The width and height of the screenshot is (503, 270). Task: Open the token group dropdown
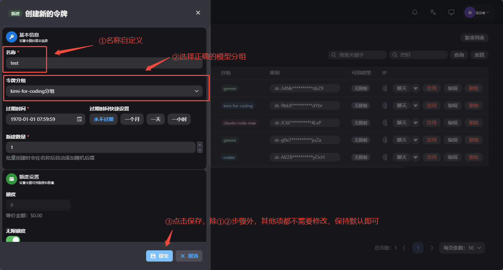(104, 91)
